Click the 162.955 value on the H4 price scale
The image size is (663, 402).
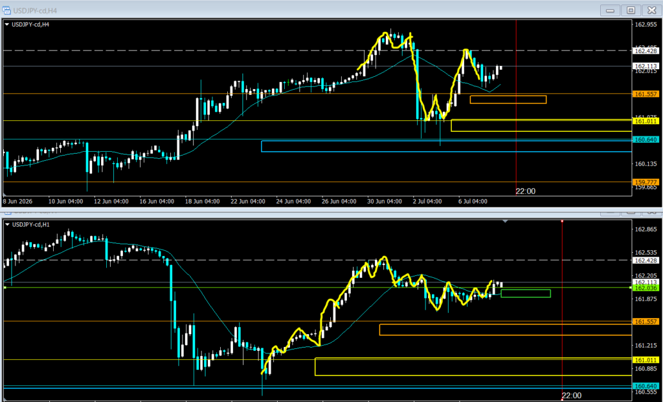(x=646, y=25)
